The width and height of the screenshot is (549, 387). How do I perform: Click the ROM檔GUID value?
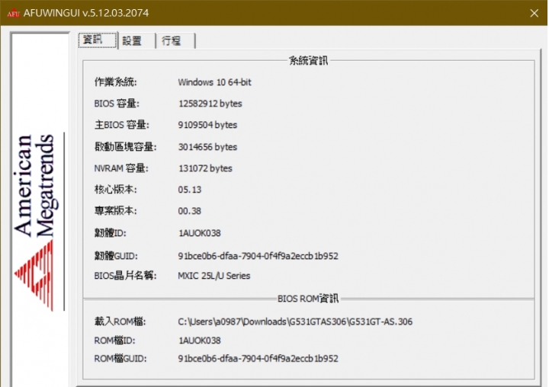point(258,359)
